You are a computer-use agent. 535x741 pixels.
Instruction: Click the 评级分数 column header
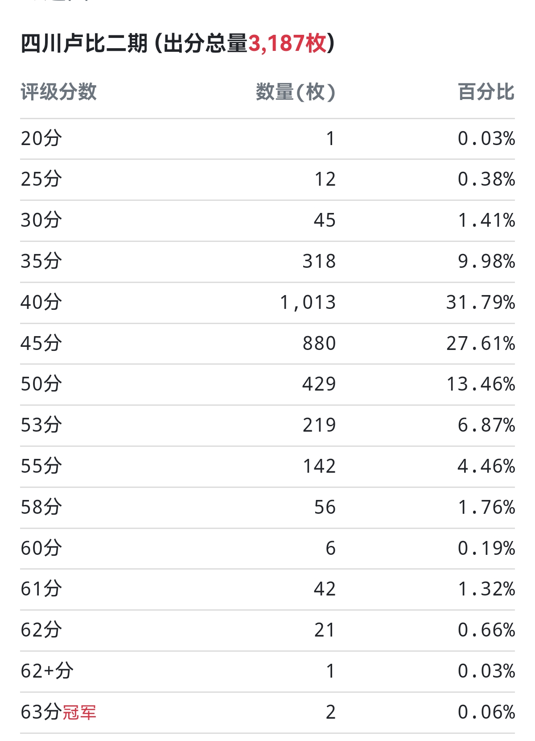[58, 92]
